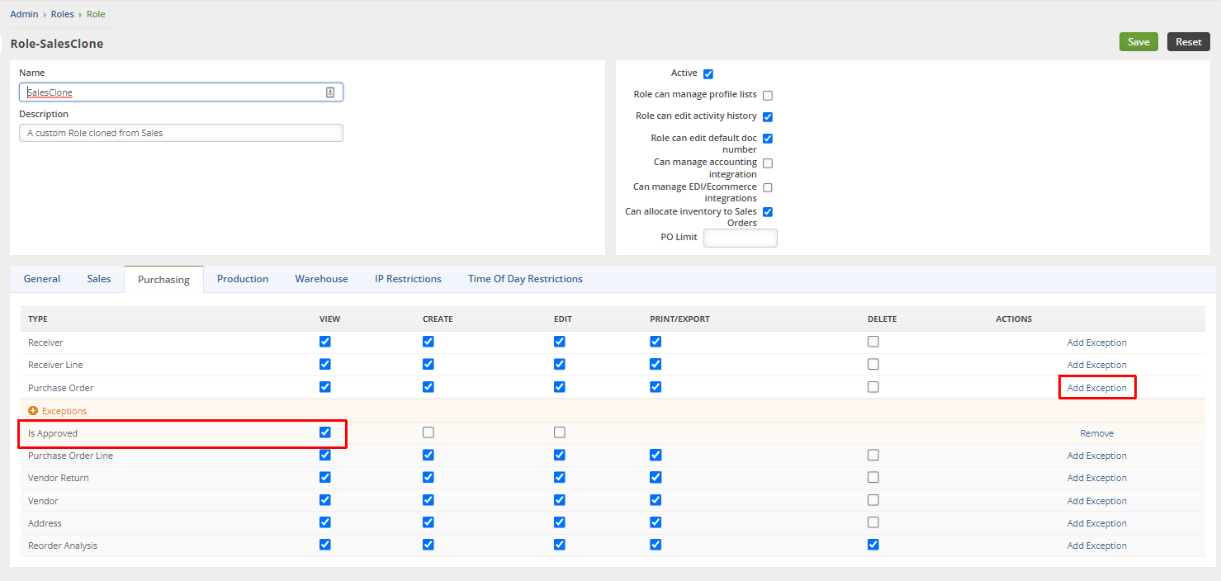The width and height of the screenshot is (1221, 581).
Task: Click the PRINT/EXPORT column header
Action: click(679, 319)
